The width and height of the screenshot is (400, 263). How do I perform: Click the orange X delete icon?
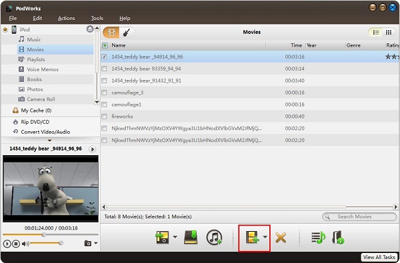tap(281, 238)
